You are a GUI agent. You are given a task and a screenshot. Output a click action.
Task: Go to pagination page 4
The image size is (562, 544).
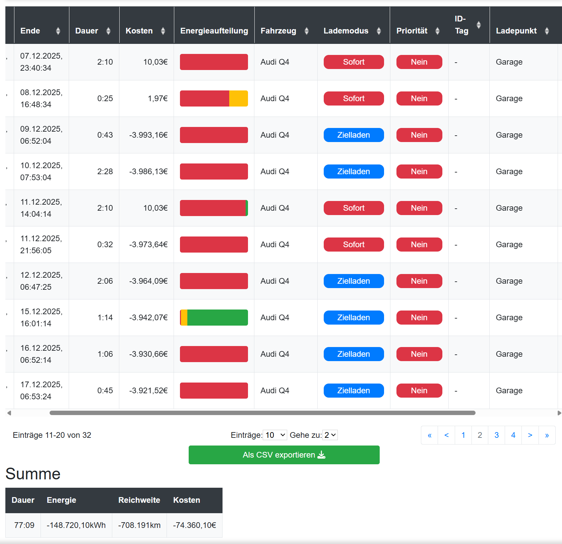coord(513,435)
